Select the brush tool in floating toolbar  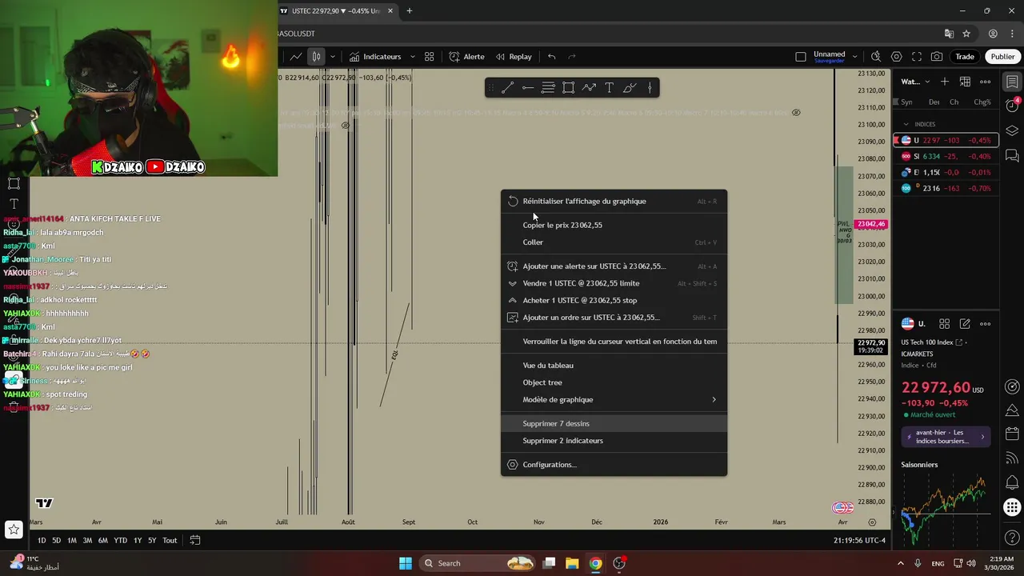[x=630, y=88]
